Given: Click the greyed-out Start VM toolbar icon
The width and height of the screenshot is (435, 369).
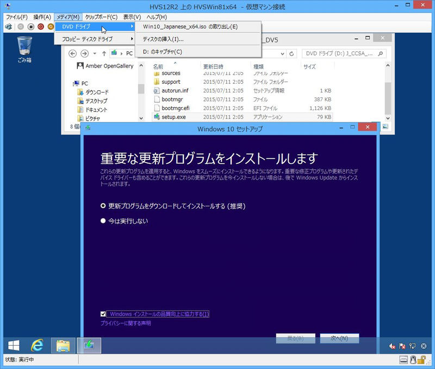Looking at the screenshot, I should [21, 27].
